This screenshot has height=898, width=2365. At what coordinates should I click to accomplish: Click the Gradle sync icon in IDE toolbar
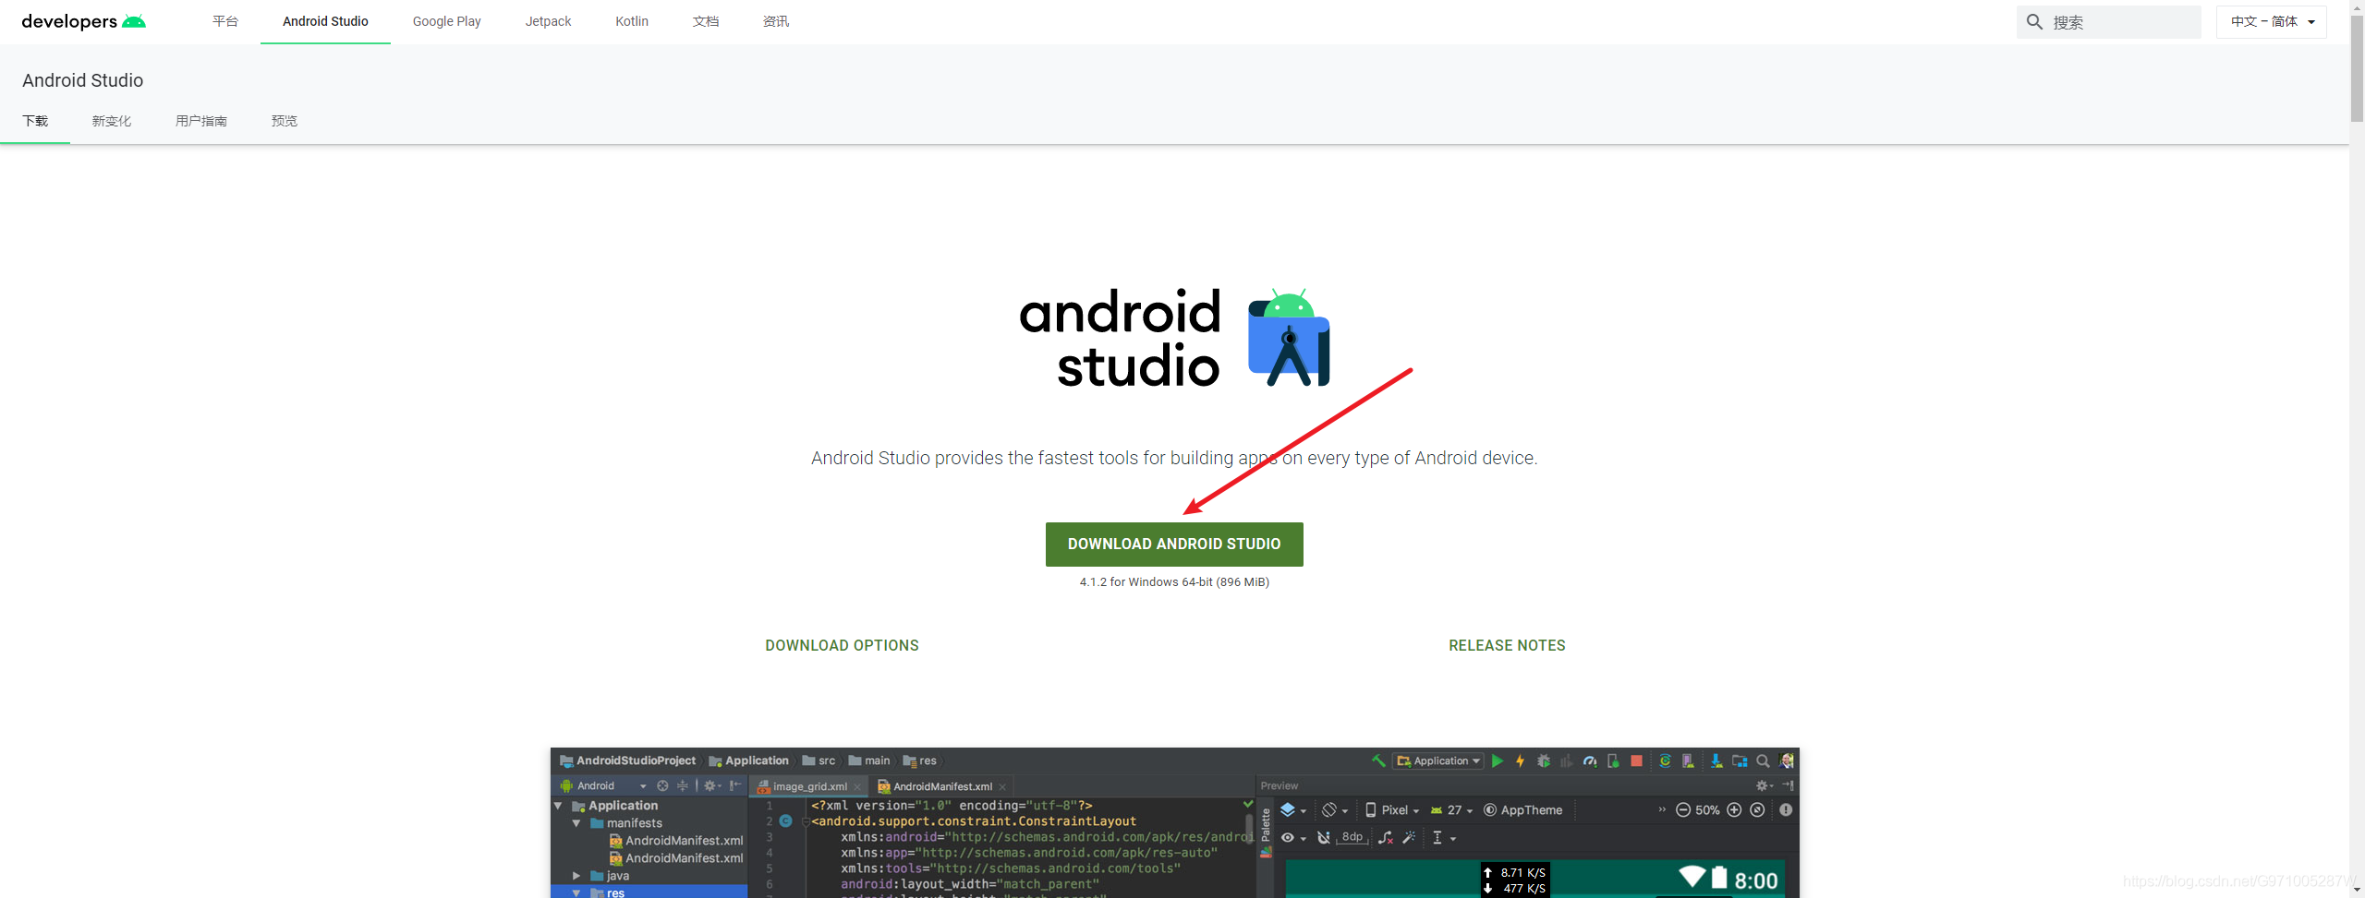pos(1665,760)
